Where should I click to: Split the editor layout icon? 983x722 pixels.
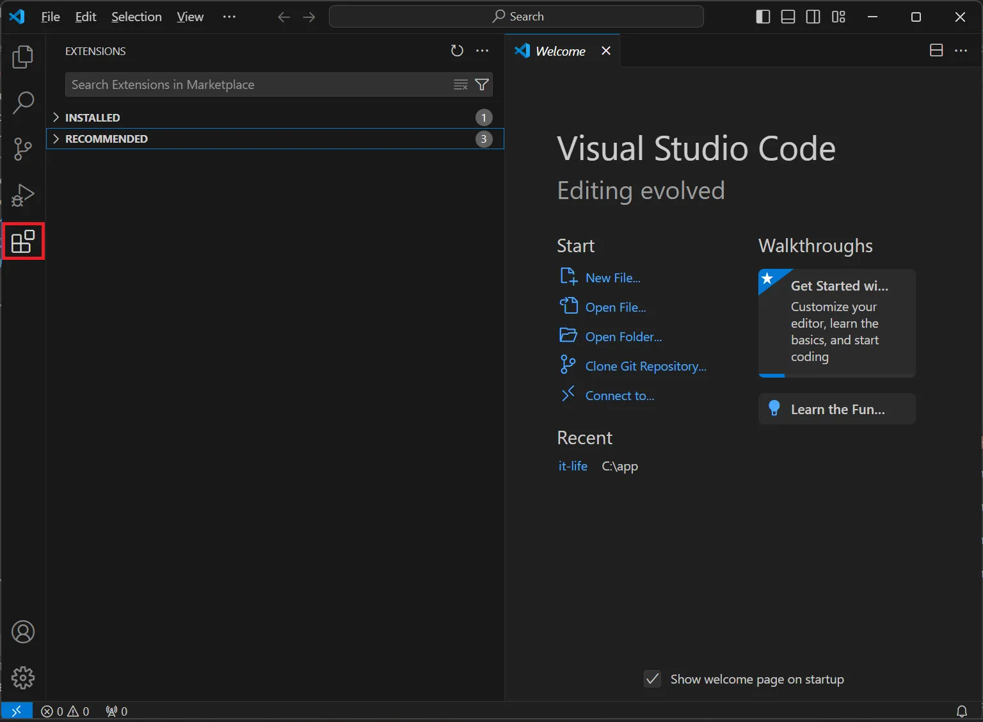coord(936,51)
